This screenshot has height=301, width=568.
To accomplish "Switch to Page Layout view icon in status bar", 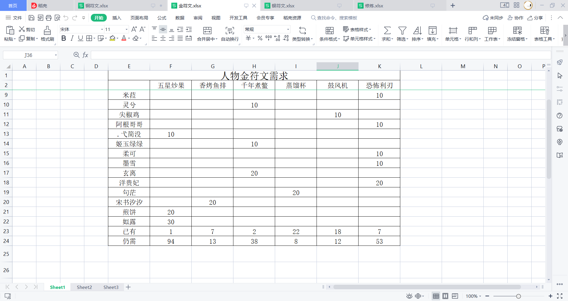I will (445, 296).
